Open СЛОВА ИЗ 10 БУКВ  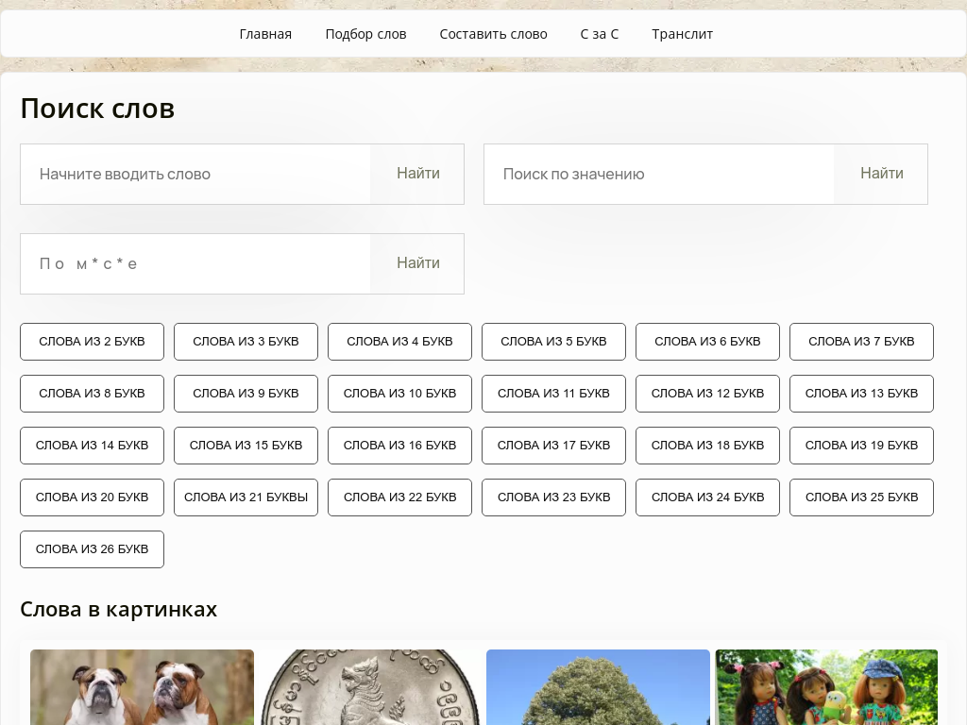pyautogui.click(x=399, y=394)
